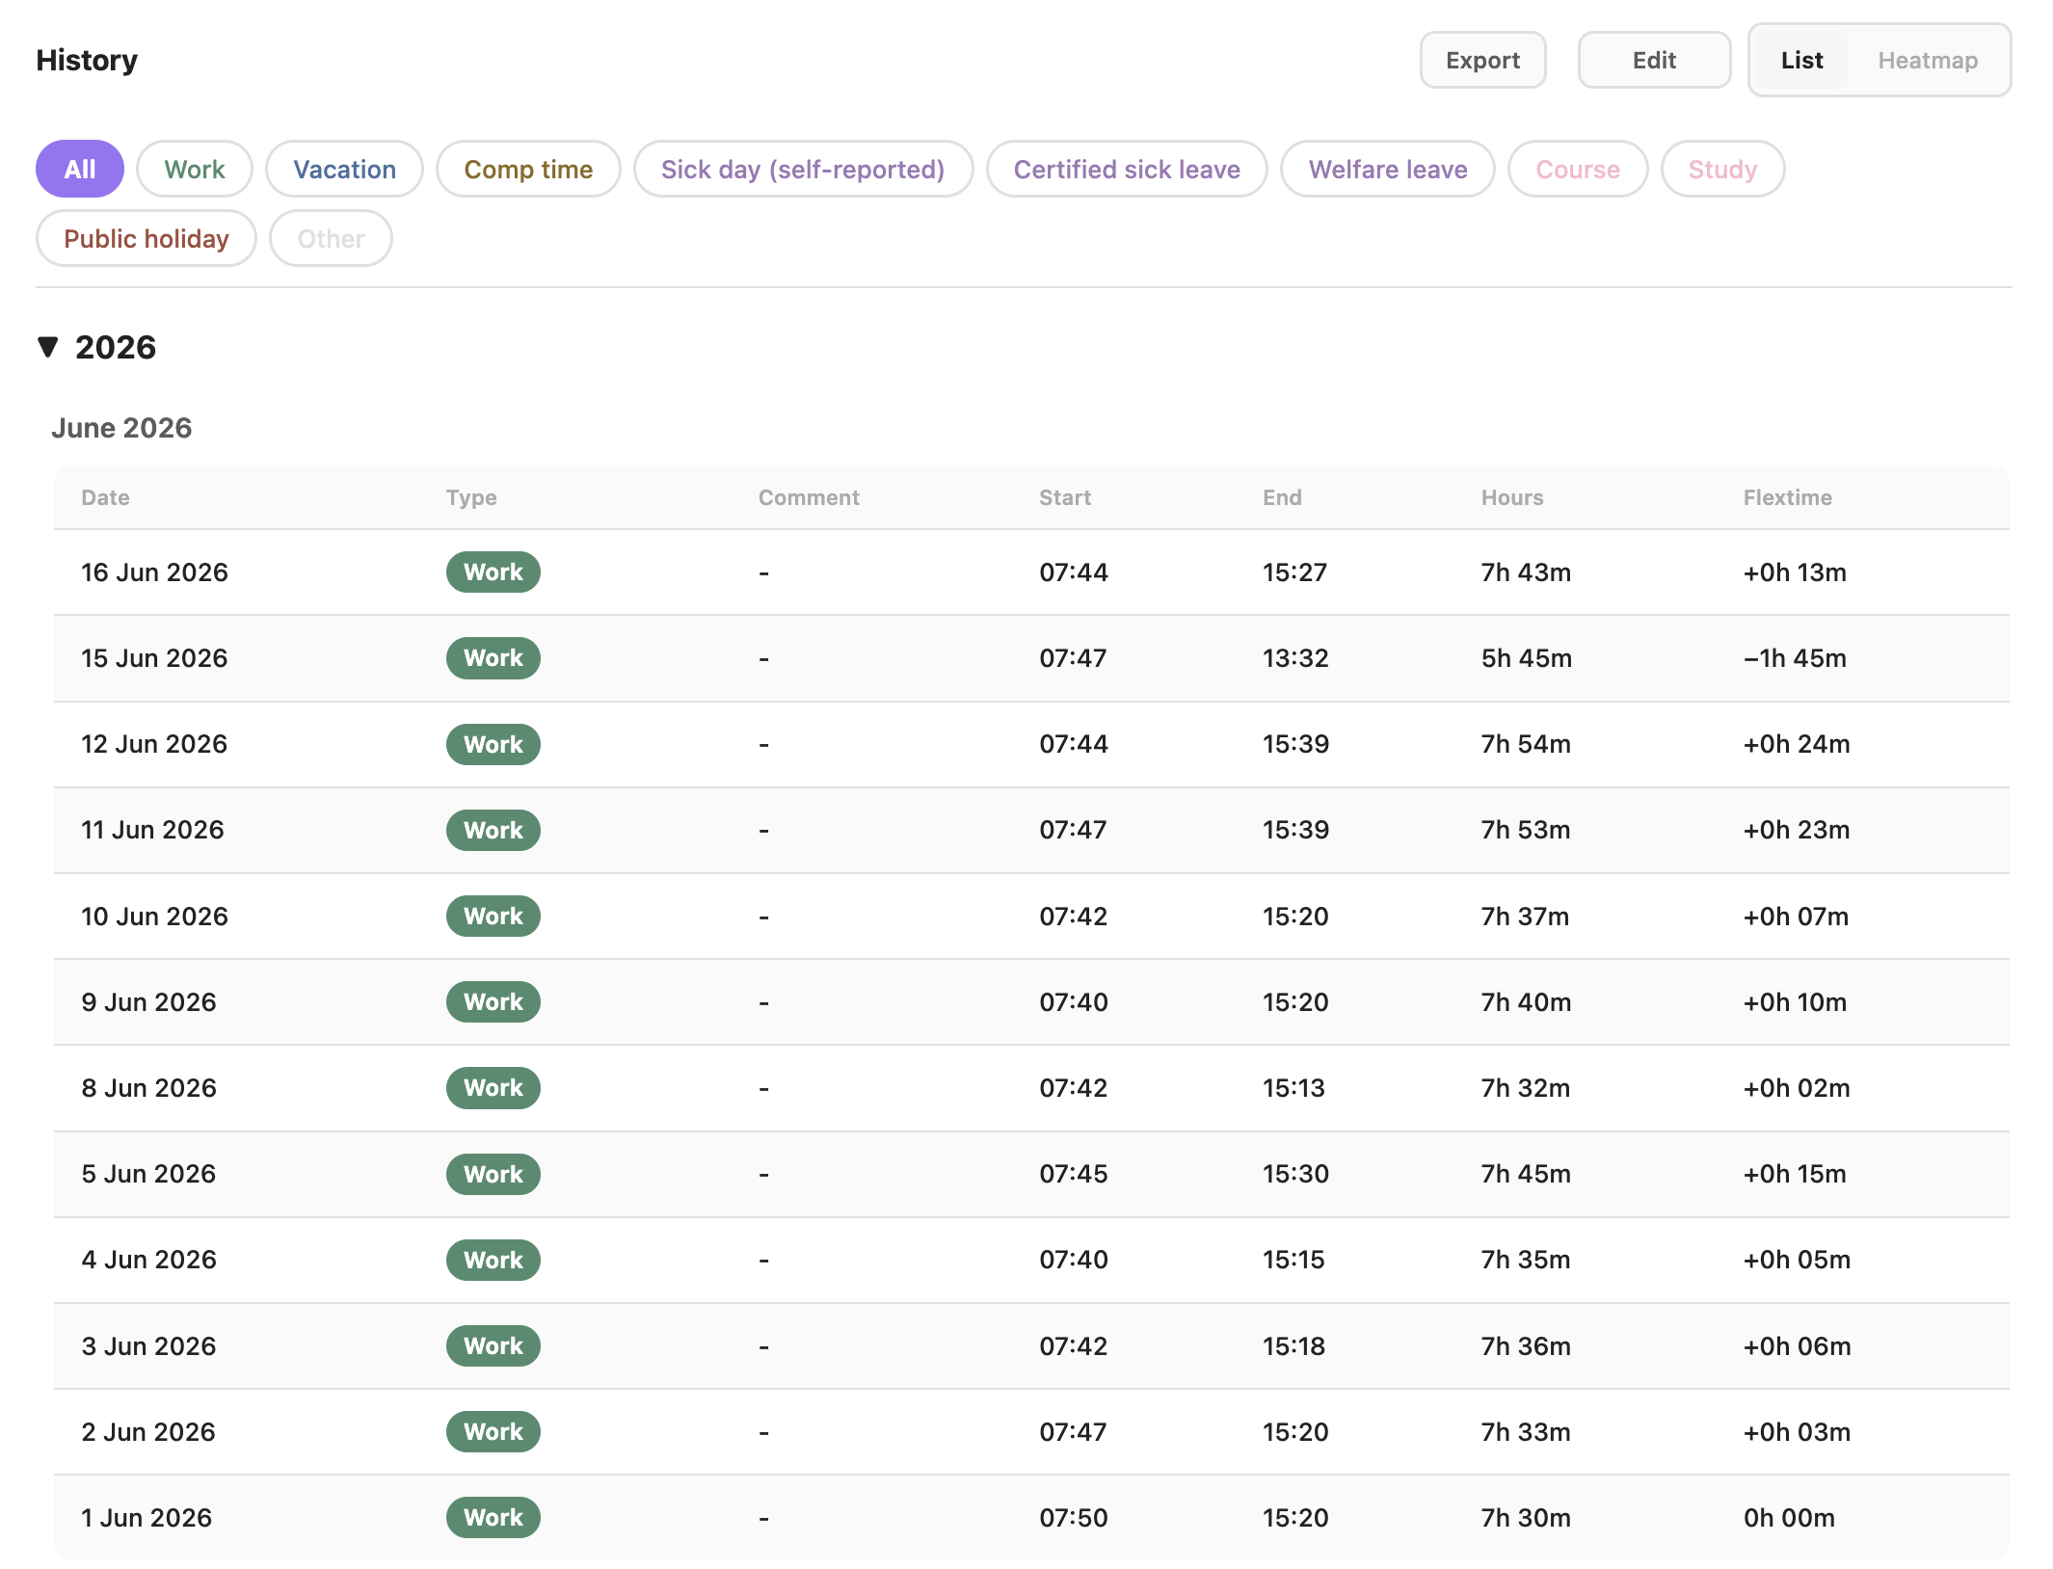Click the Flextime column header
The width and height of the screenshot is (2053, 1569).
click(x=1788, y=497)
